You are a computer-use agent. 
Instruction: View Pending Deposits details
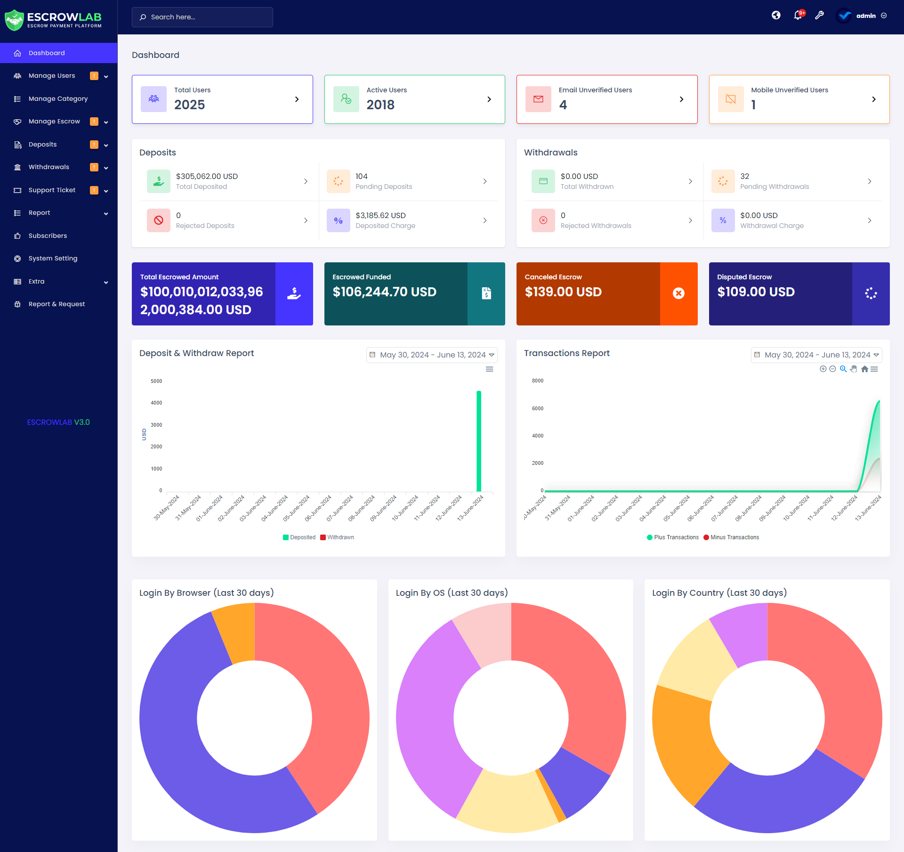click(485, 181)
